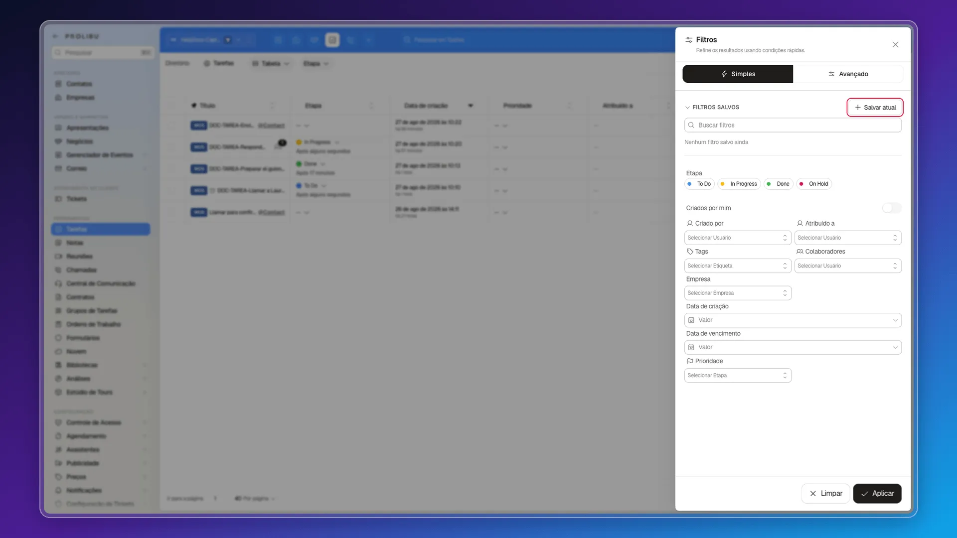Select the To Do stage chip
The height and width of the screenshot is (538, 957).
point(699,184)
